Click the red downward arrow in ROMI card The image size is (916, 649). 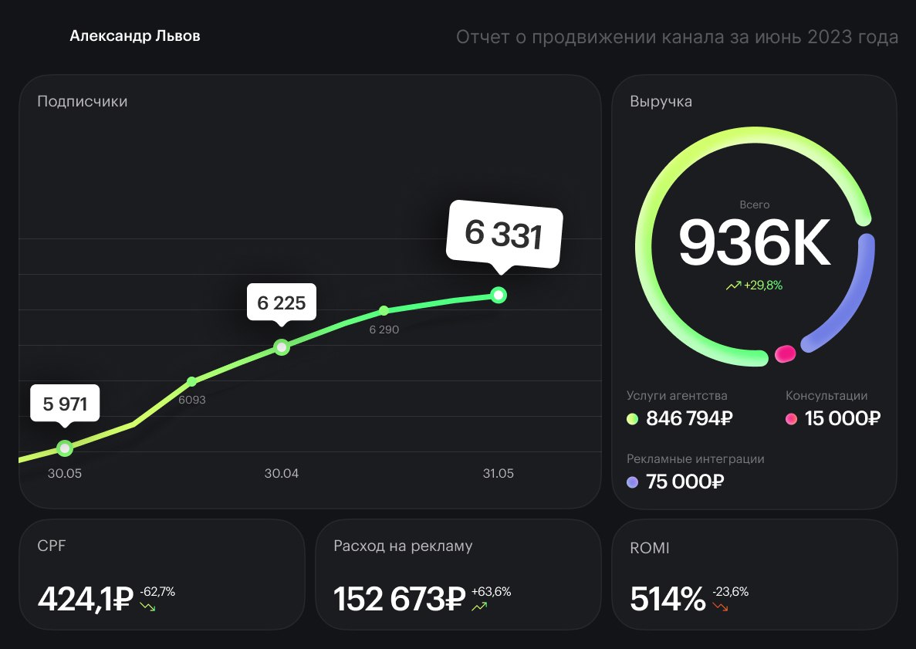pyautogui.click(x=720, y=607)
